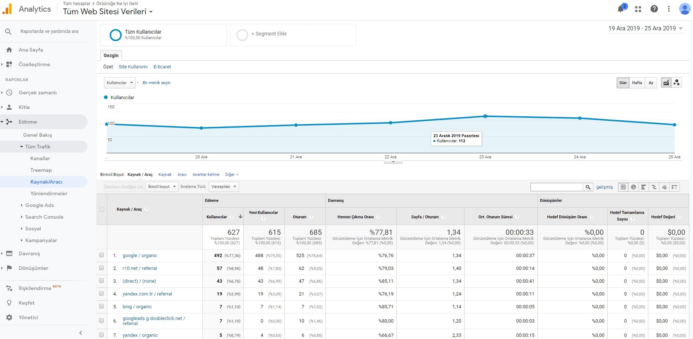The image size is (693, 339).
Task: Switch to motion chart view icon
Action: click(677, 83)
